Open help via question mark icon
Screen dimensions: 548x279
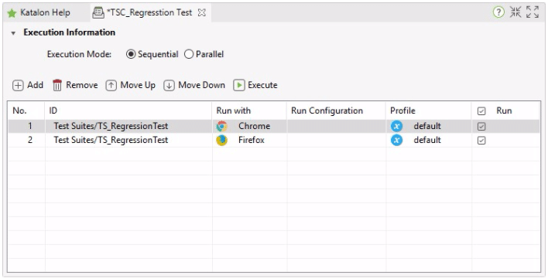click(x=498, y=12)
